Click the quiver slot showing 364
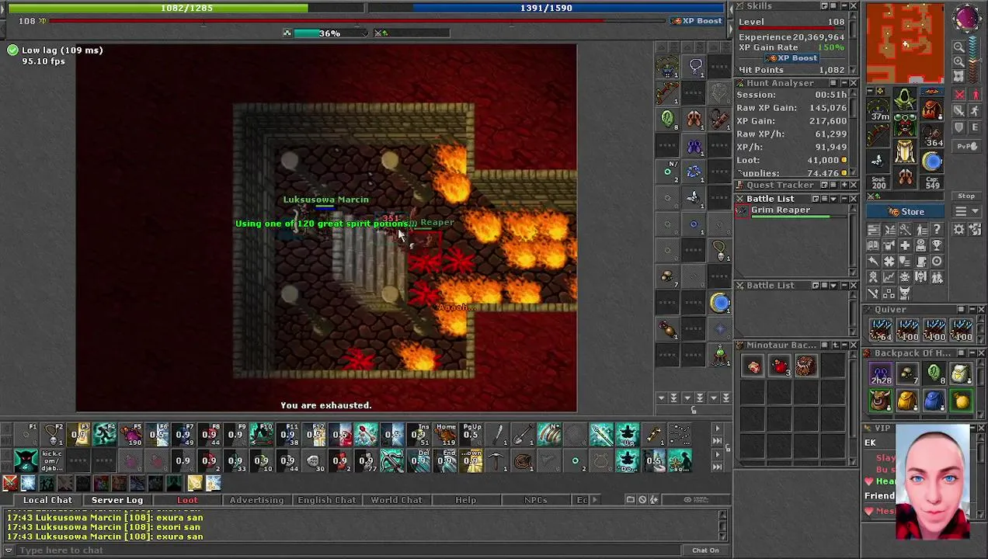988x559 pixels. click(x=931, y=136)
